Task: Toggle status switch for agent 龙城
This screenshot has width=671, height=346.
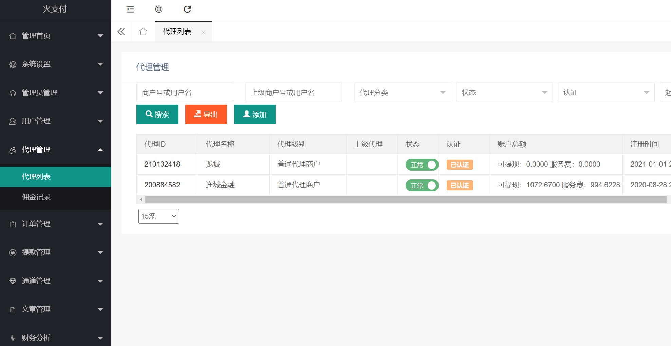Action: [422, 165]
